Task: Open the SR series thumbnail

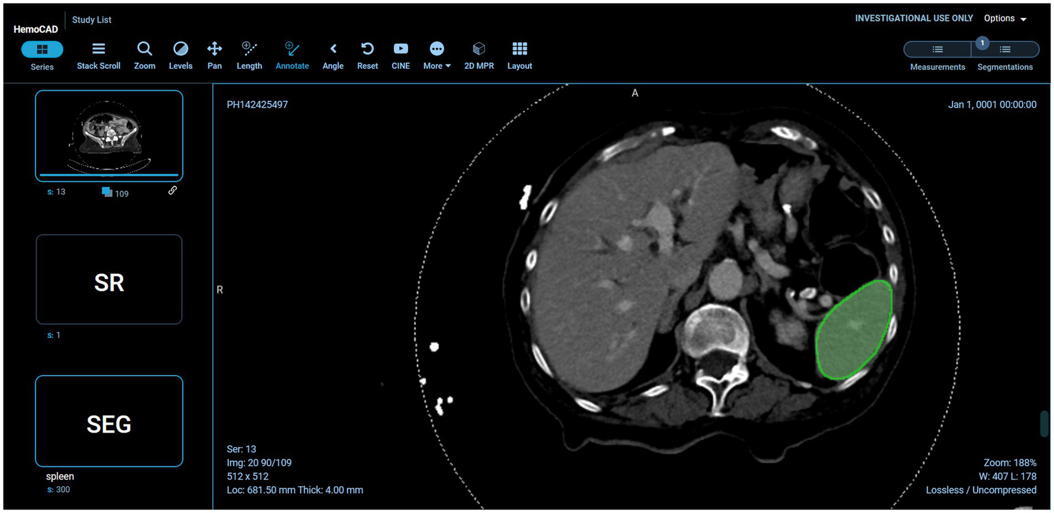Action: click(109, 280)
